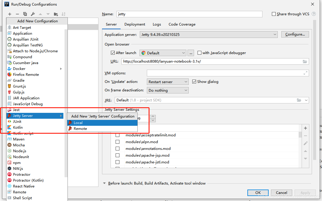Open Application server dropdown
Image resolution: width=322 pixels, height=201 pixels.
pyautogui.click(x=209, y=35)
